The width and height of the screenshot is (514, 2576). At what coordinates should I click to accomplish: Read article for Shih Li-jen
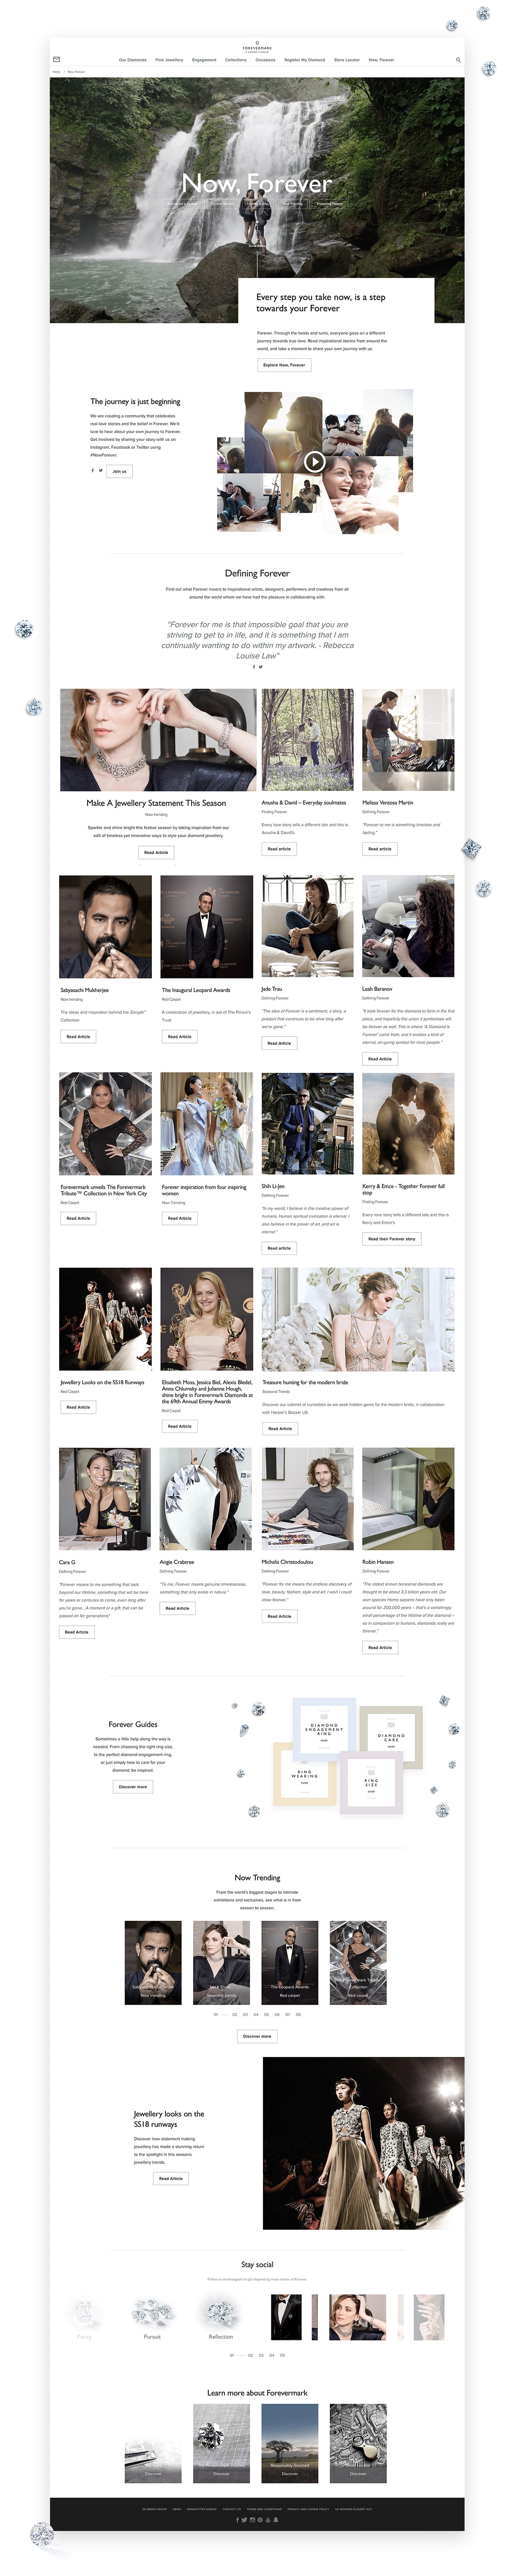click(279, 1248)
